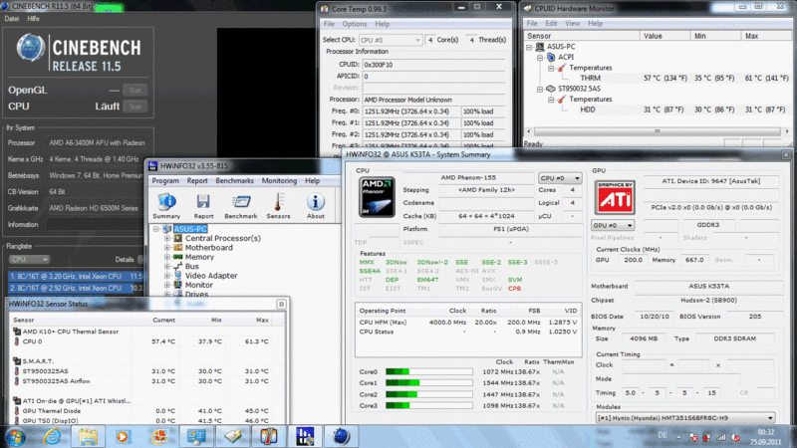Click the horizontal scrollbar thumb in Hardware Monitor
Viewport: 797px width, 448px height.
(x=658, y=131)
